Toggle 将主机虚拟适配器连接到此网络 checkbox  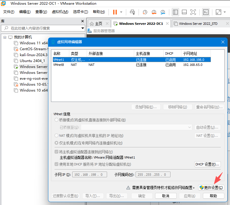tap(57, 152)
